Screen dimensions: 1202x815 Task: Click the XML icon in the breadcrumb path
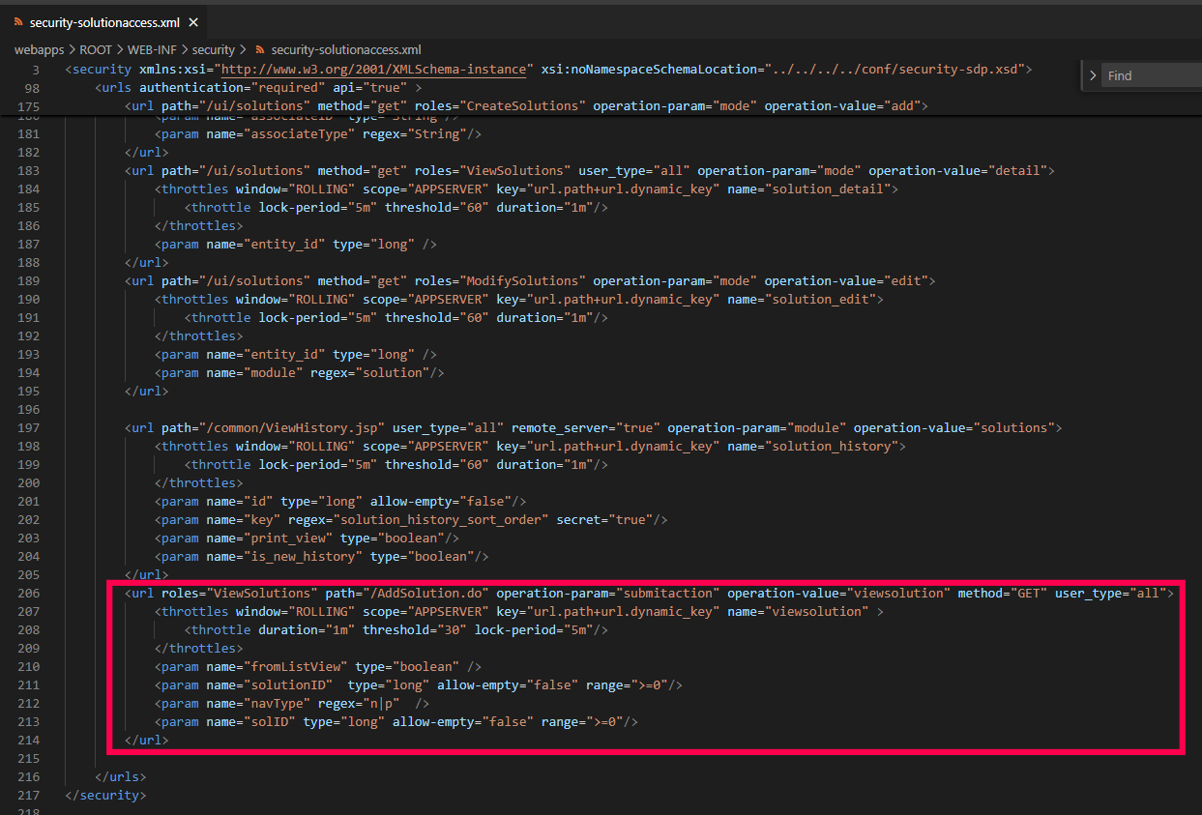point(259,50)
